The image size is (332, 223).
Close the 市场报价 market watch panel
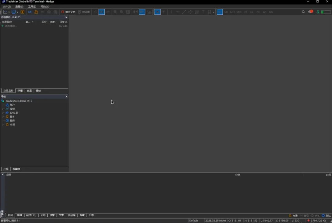[66, 17]
